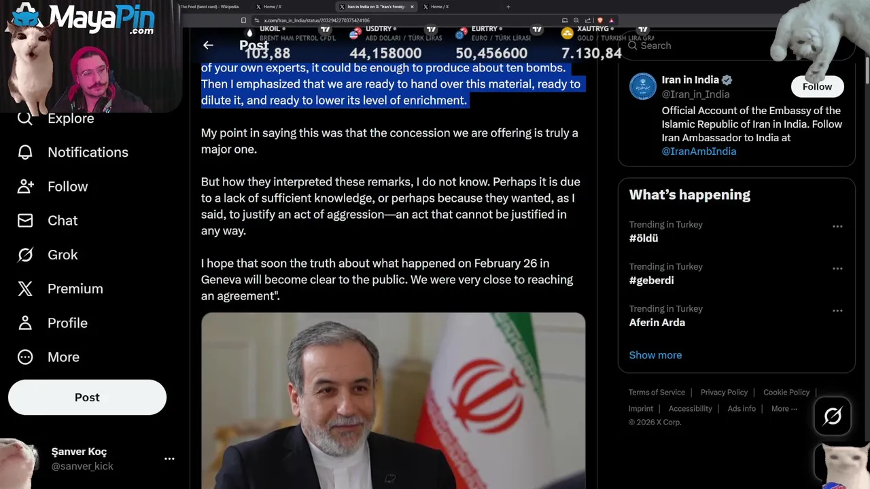Open Grok from the sidebar

coord(48,255)
